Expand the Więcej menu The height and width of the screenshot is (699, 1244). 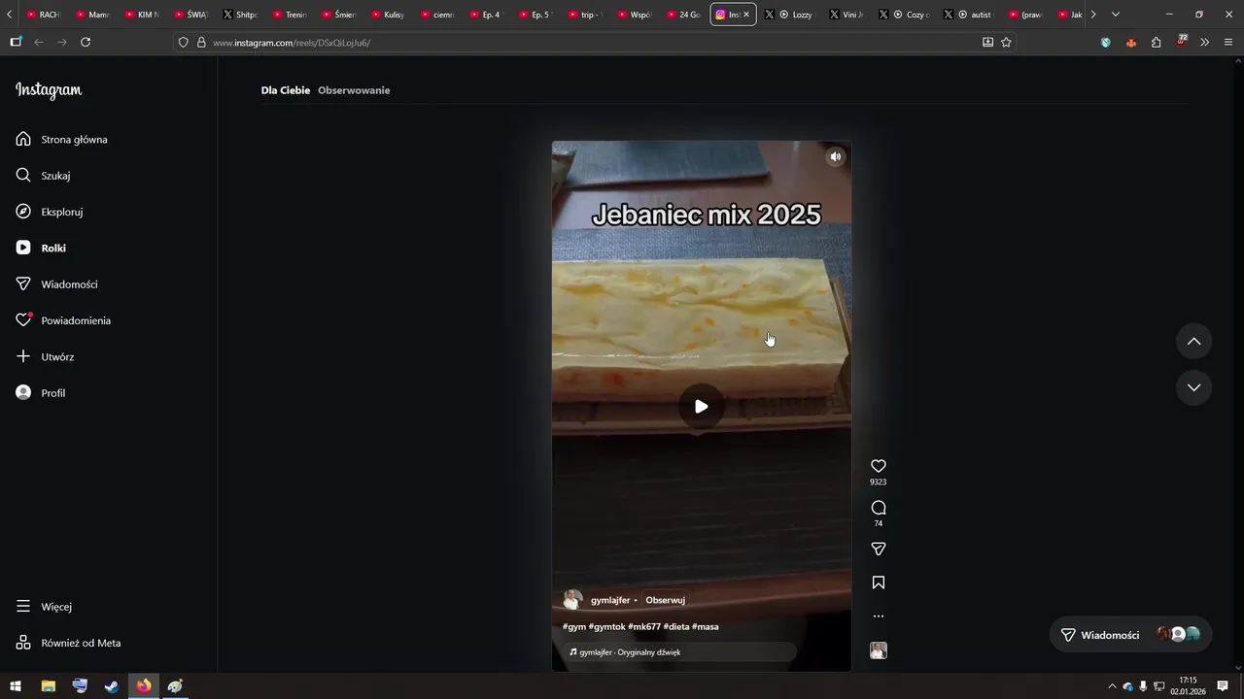click(44, 607)
